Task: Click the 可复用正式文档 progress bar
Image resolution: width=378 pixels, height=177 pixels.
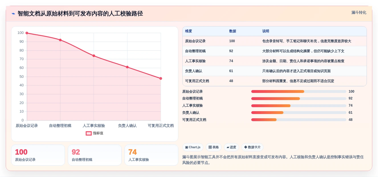Action: click(x=299, y=120)
